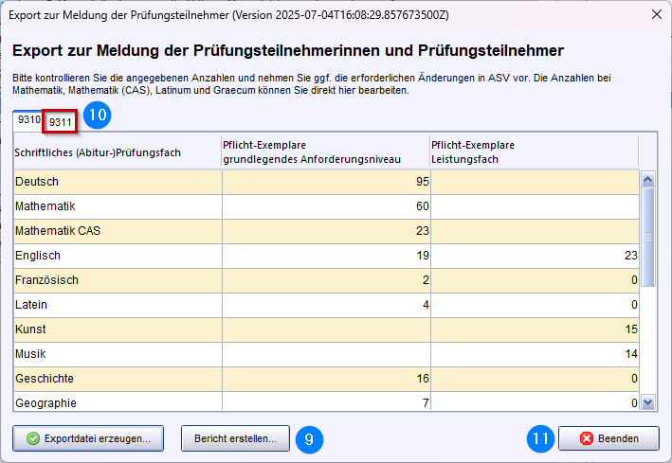The height and width of the screenshot is (463, 672).
Task: Click Latein Leistungsfach value 0
Action: [x=536, y=306]
